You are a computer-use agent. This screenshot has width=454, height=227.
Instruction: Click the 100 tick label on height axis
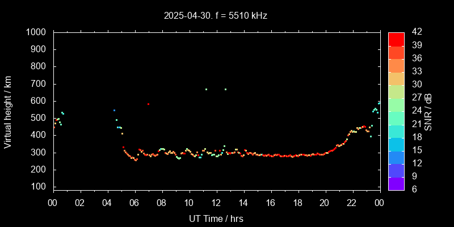40,187
